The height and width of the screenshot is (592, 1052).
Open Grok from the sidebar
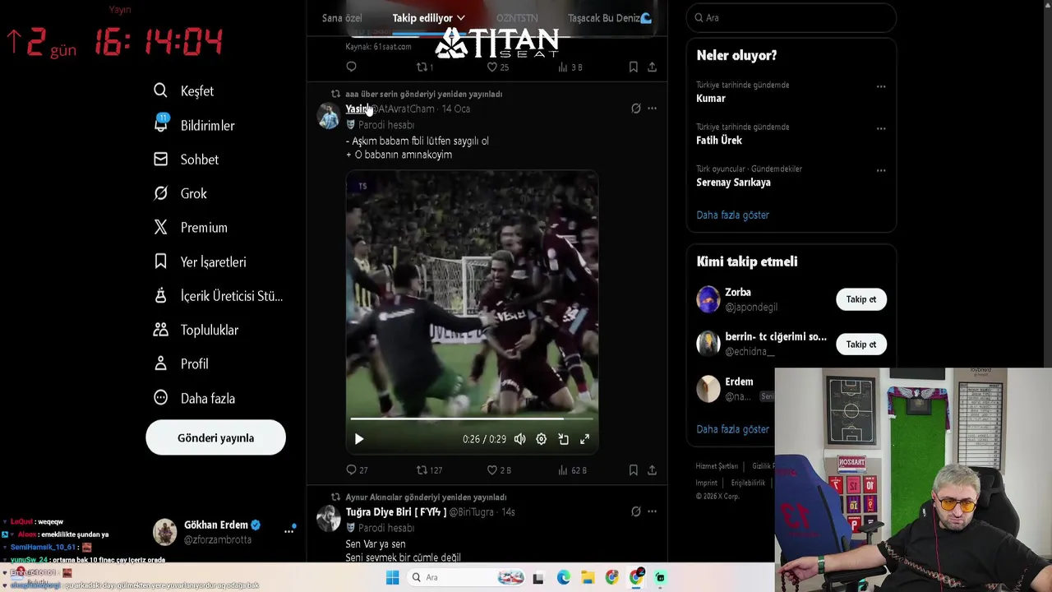click(x=180, y=194)
